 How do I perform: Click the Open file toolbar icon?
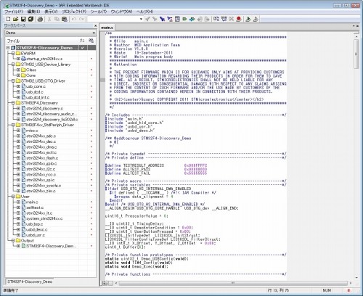tap(16, 19)
